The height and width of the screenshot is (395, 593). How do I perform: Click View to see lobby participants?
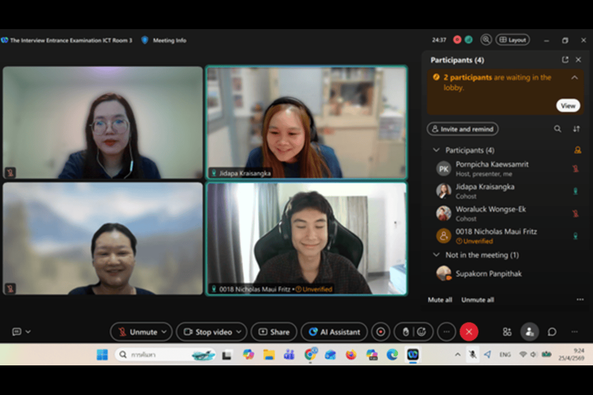point(568,106)
